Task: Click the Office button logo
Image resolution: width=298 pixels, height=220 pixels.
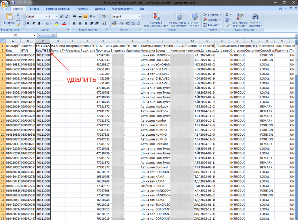Action: [x=5, y=4]
